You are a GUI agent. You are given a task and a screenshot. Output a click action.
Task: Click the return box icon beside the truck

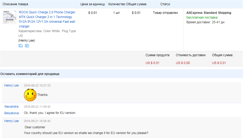click(x=27, y=46)
